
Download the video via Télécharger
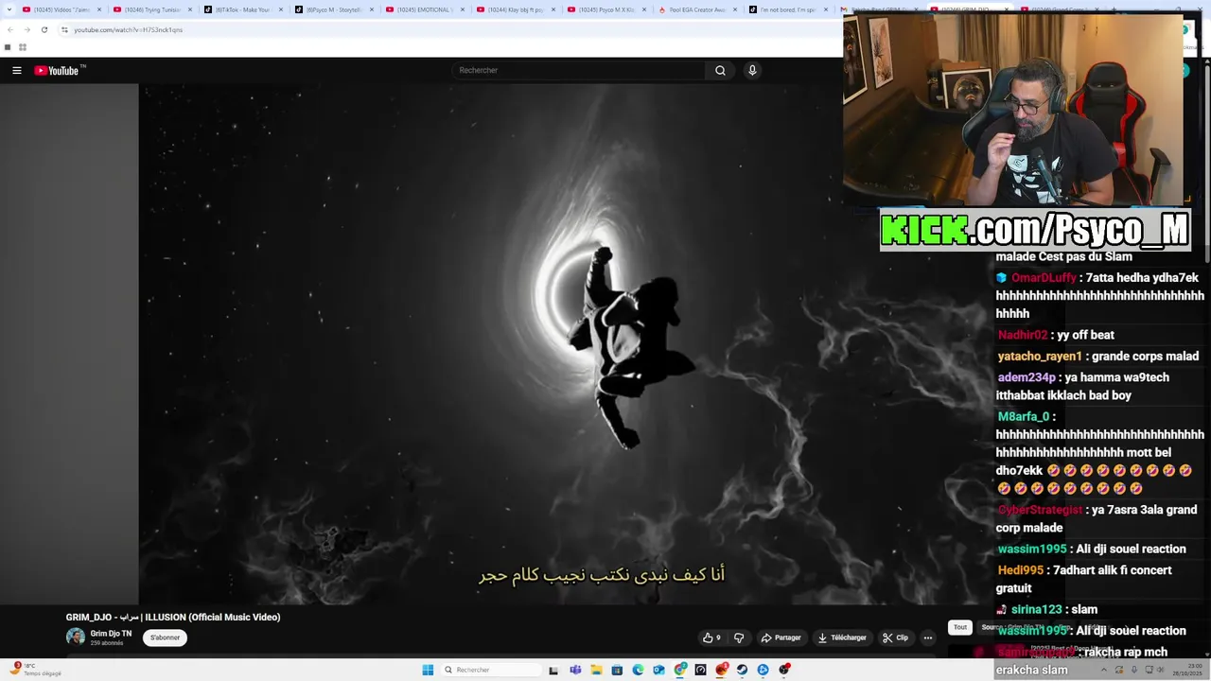pos(842,637)
